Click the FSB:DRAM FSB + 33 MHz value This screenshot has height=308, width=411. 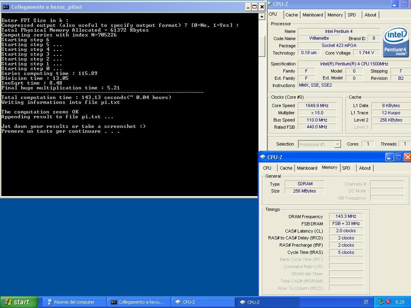click(346, 224)
